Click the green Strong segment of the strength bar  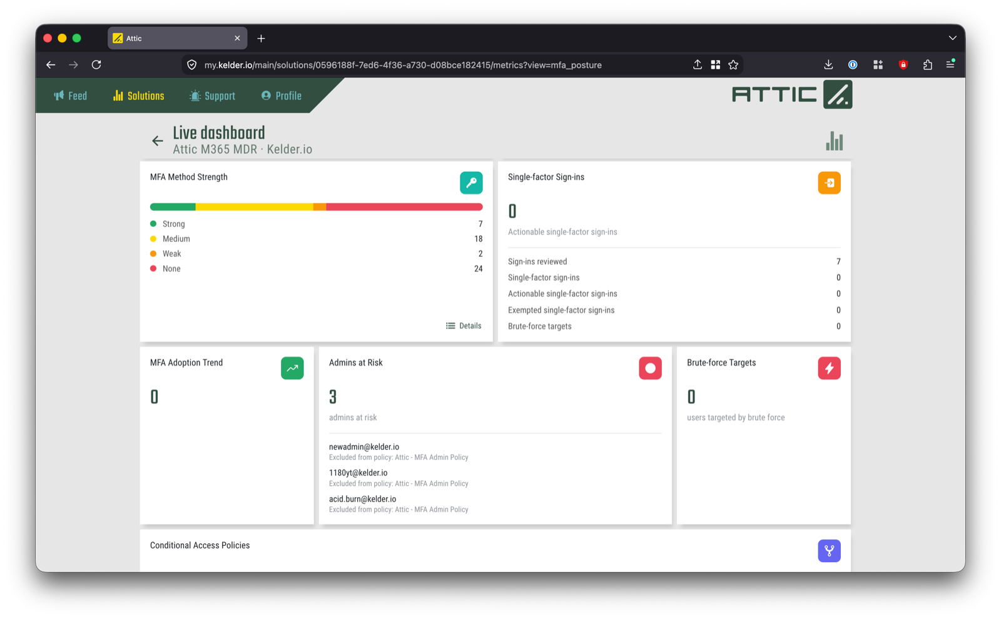[x=173, y=207]
